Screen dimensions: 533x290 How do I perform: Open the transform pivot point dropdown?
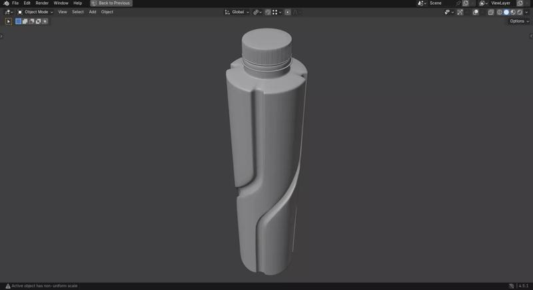(257, 12)
